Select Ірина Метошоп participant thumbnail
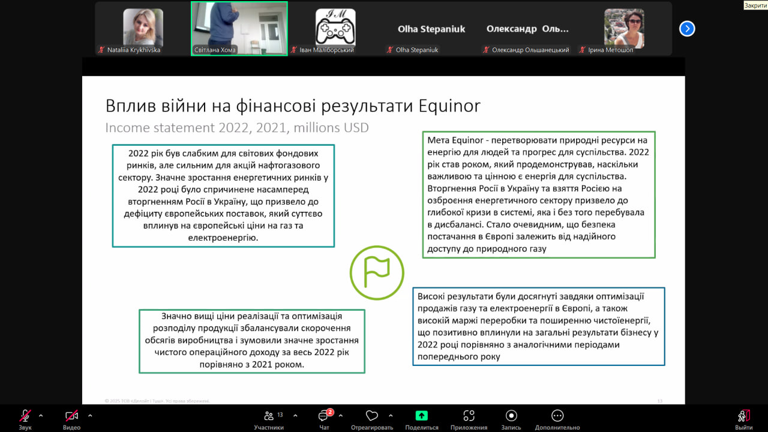 pos(624,28)
